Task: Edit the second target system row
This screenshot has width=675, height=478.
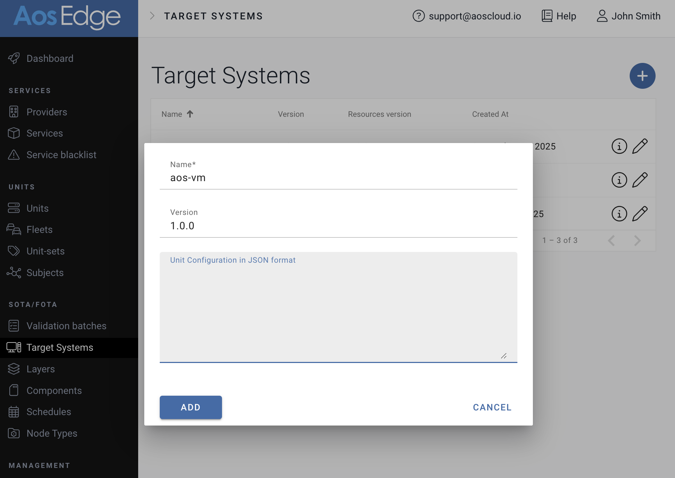Action: [640, 180]
